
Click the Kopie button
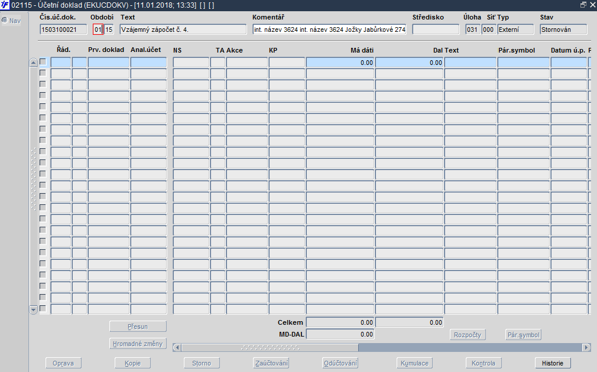pyautogui.click(x=132, y=363)
